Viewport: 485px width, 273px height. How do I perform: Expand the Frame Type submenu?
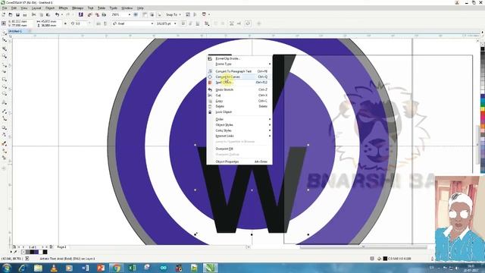239,64
